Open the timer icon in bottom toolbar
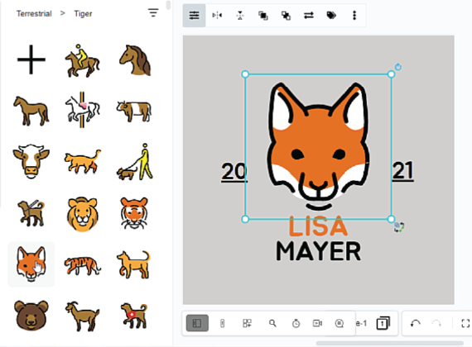 (x=296, y=323)
